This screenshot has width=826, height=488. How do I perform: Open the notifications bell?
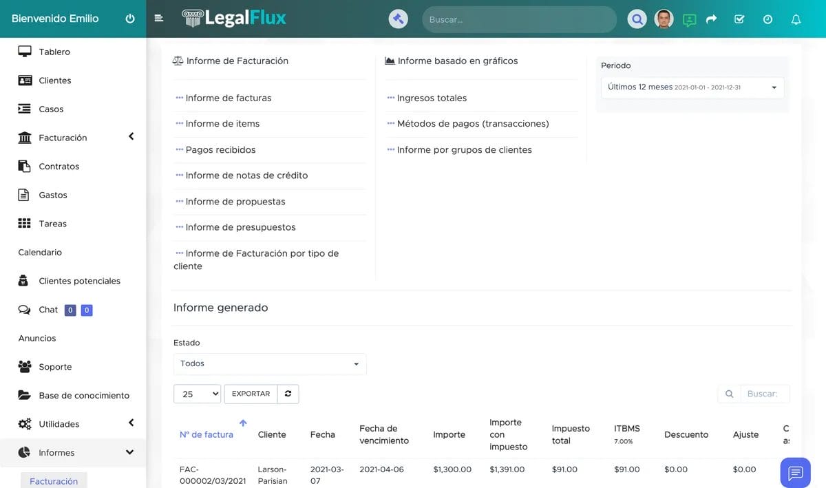pyautogui.click(x=796, y=19)
